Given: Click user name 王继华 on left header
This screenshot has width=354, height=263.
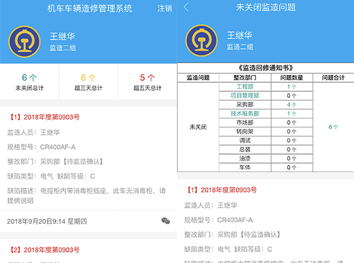Looking at the screenshot, I should [62, 37].
